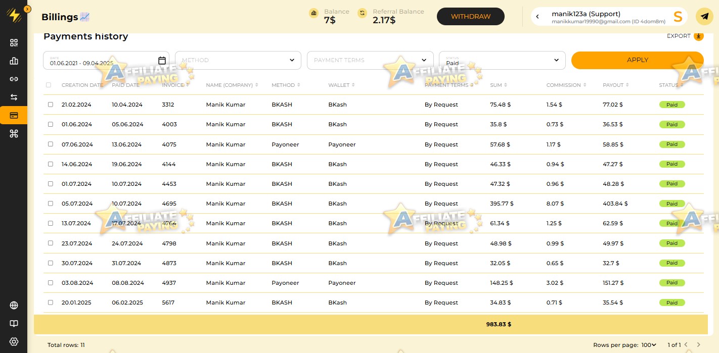Open the settings gear in sidebar

tap(14, 341)
